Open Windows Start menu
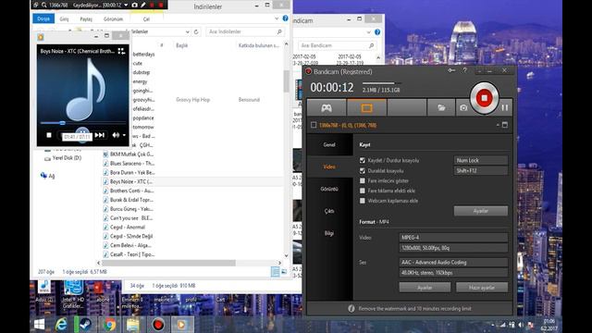592x333 pixels. point(39,325)
